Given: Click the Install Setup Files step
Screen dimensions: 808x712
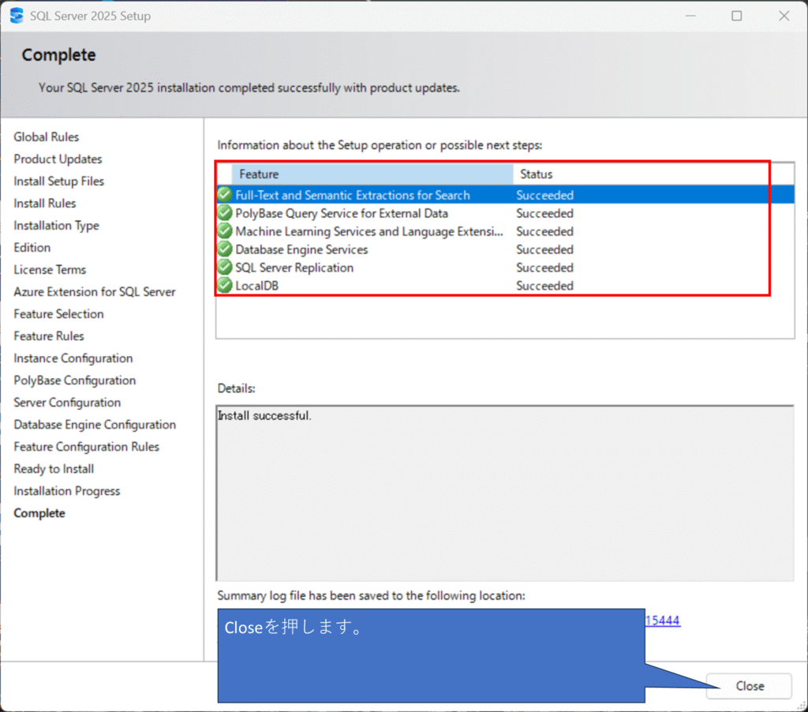Looking at the screenshot, I should click(x=58, y=181).
